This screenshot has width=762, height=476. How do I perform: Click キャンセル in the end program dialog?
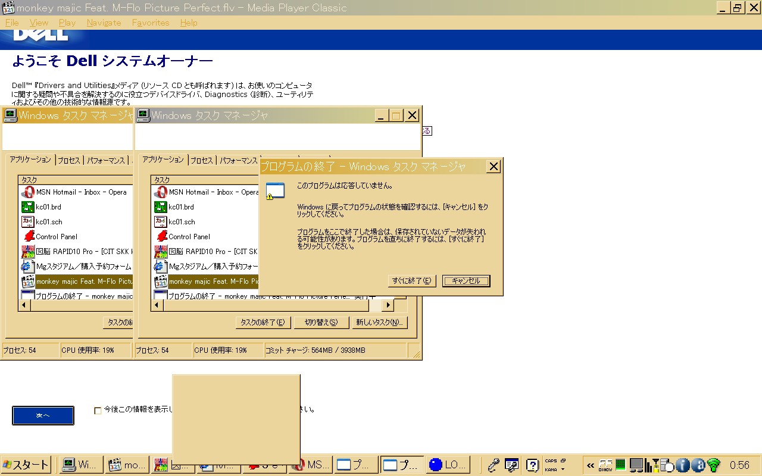pyautogui.click(x=466, y=281)
